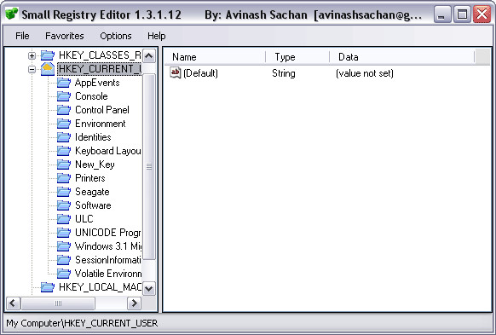
Task: Maximize the Small Registry Editor window
Action: pos(462,14)
